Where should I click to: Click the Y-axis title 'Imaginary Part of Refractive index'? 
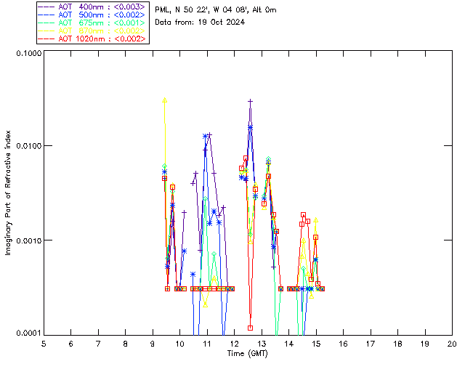tap(8, 193)
